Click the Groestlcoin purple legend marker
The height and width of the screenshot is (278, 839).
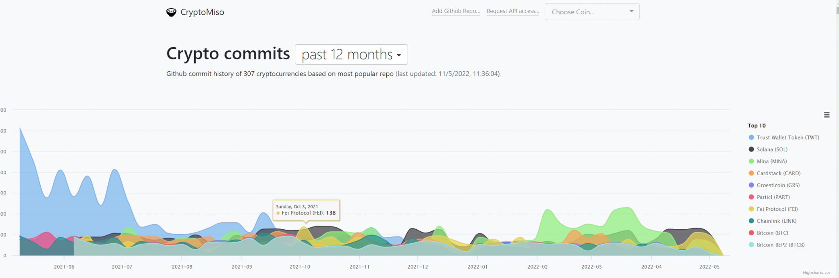tap(751, 185)
